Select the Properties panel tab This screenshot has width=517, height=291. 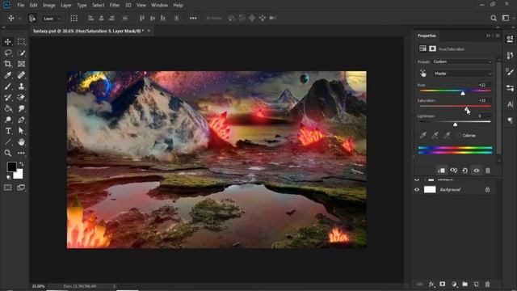tap(427, 36)
